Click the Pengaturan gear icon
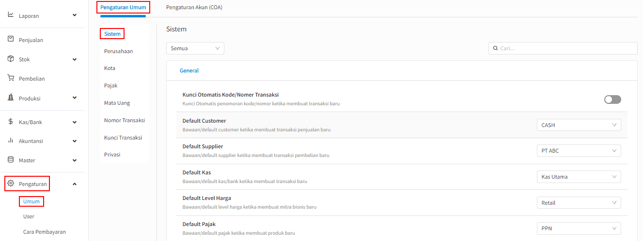This screenshot has width=643, height=241. (11, 184)
